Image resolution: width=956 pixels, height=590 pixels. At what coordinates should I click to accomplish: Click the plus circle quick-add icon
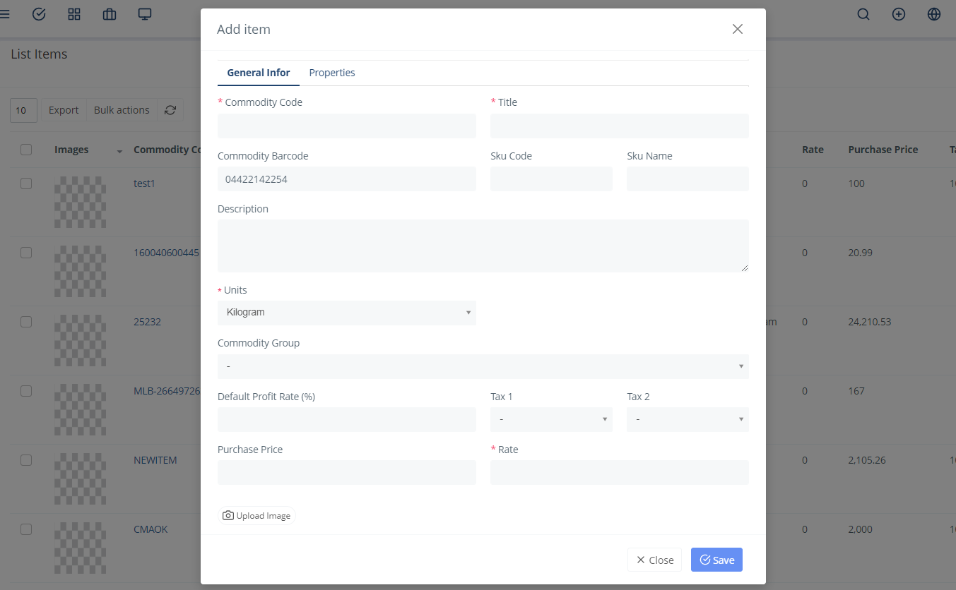(x=898, y=13)
